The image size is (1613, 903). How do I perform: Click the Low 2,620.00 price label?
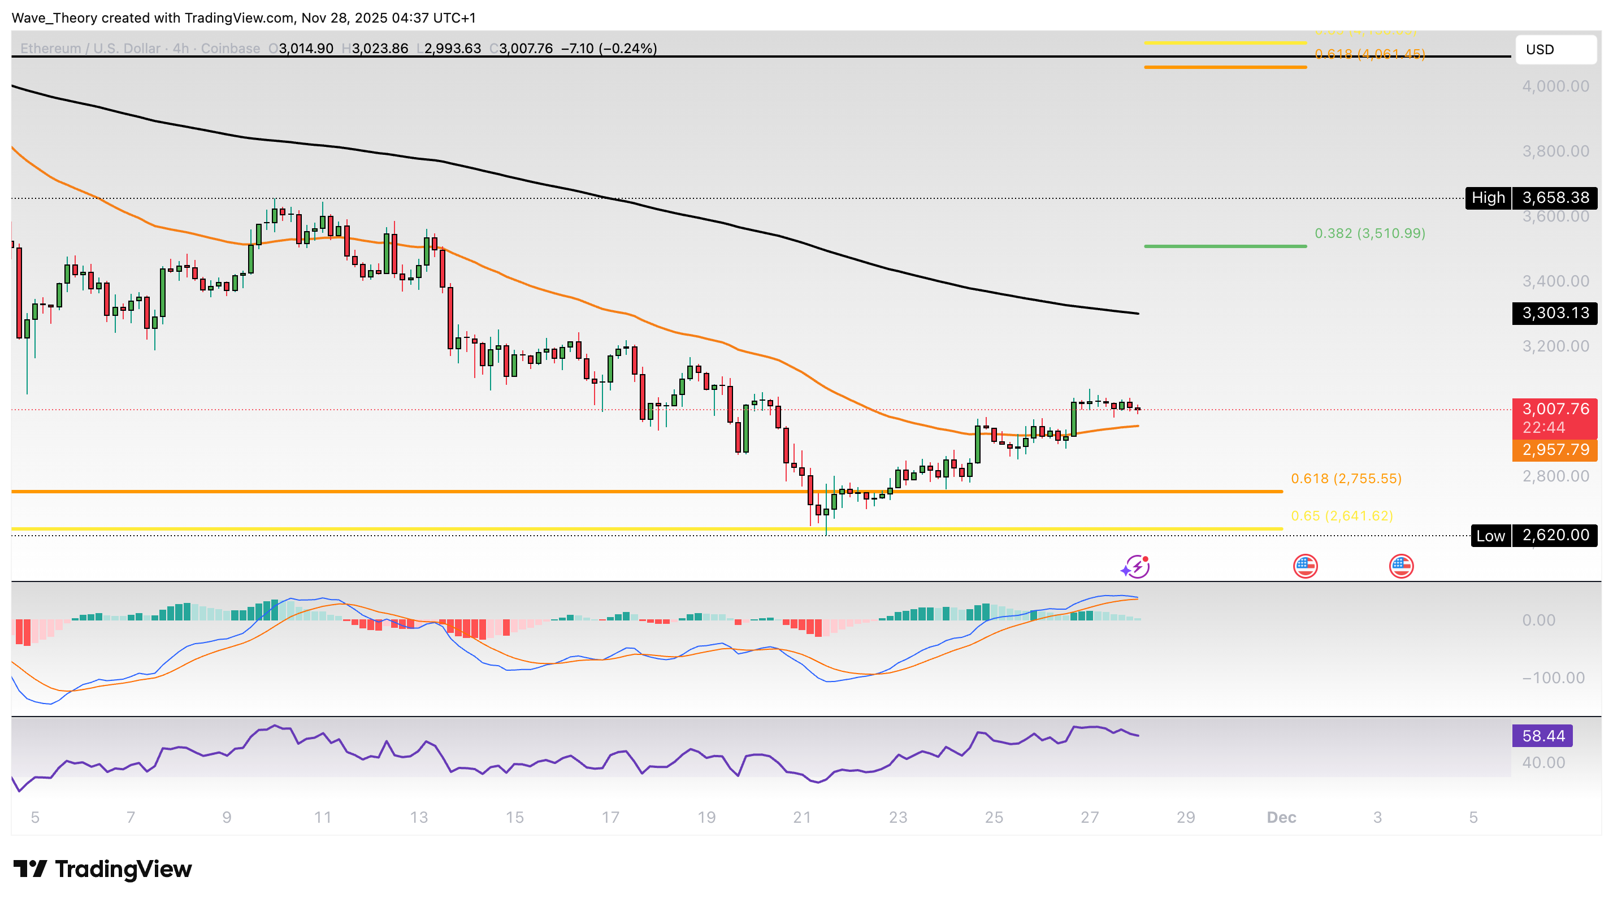coord(1533,535)
